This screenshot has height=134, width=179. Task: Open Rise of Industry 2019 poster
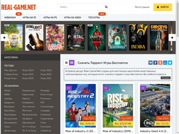pos(118,106)
